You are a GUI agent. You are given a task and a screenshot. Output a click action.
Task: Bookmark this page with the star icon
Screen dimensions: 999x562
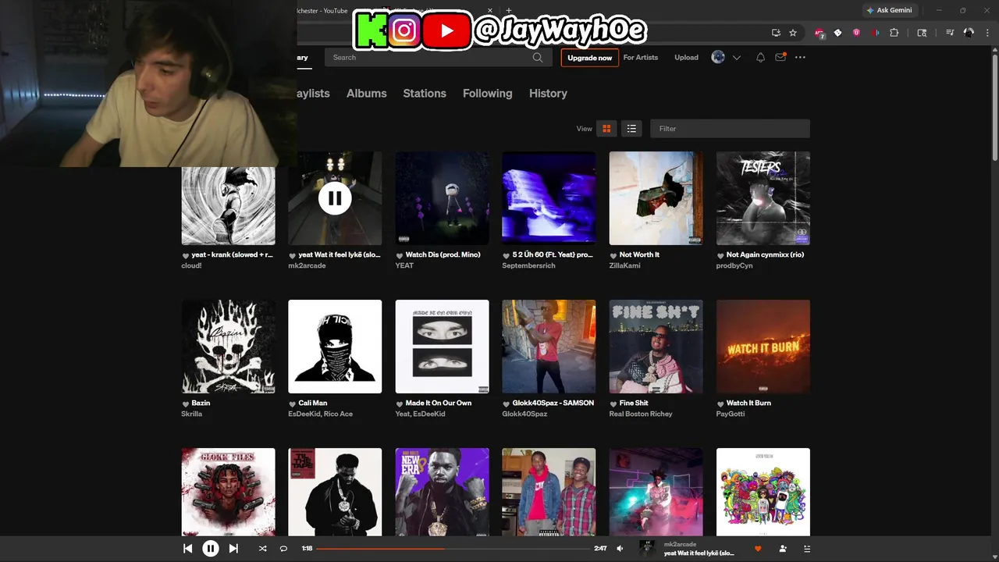(x=793, y=33)
